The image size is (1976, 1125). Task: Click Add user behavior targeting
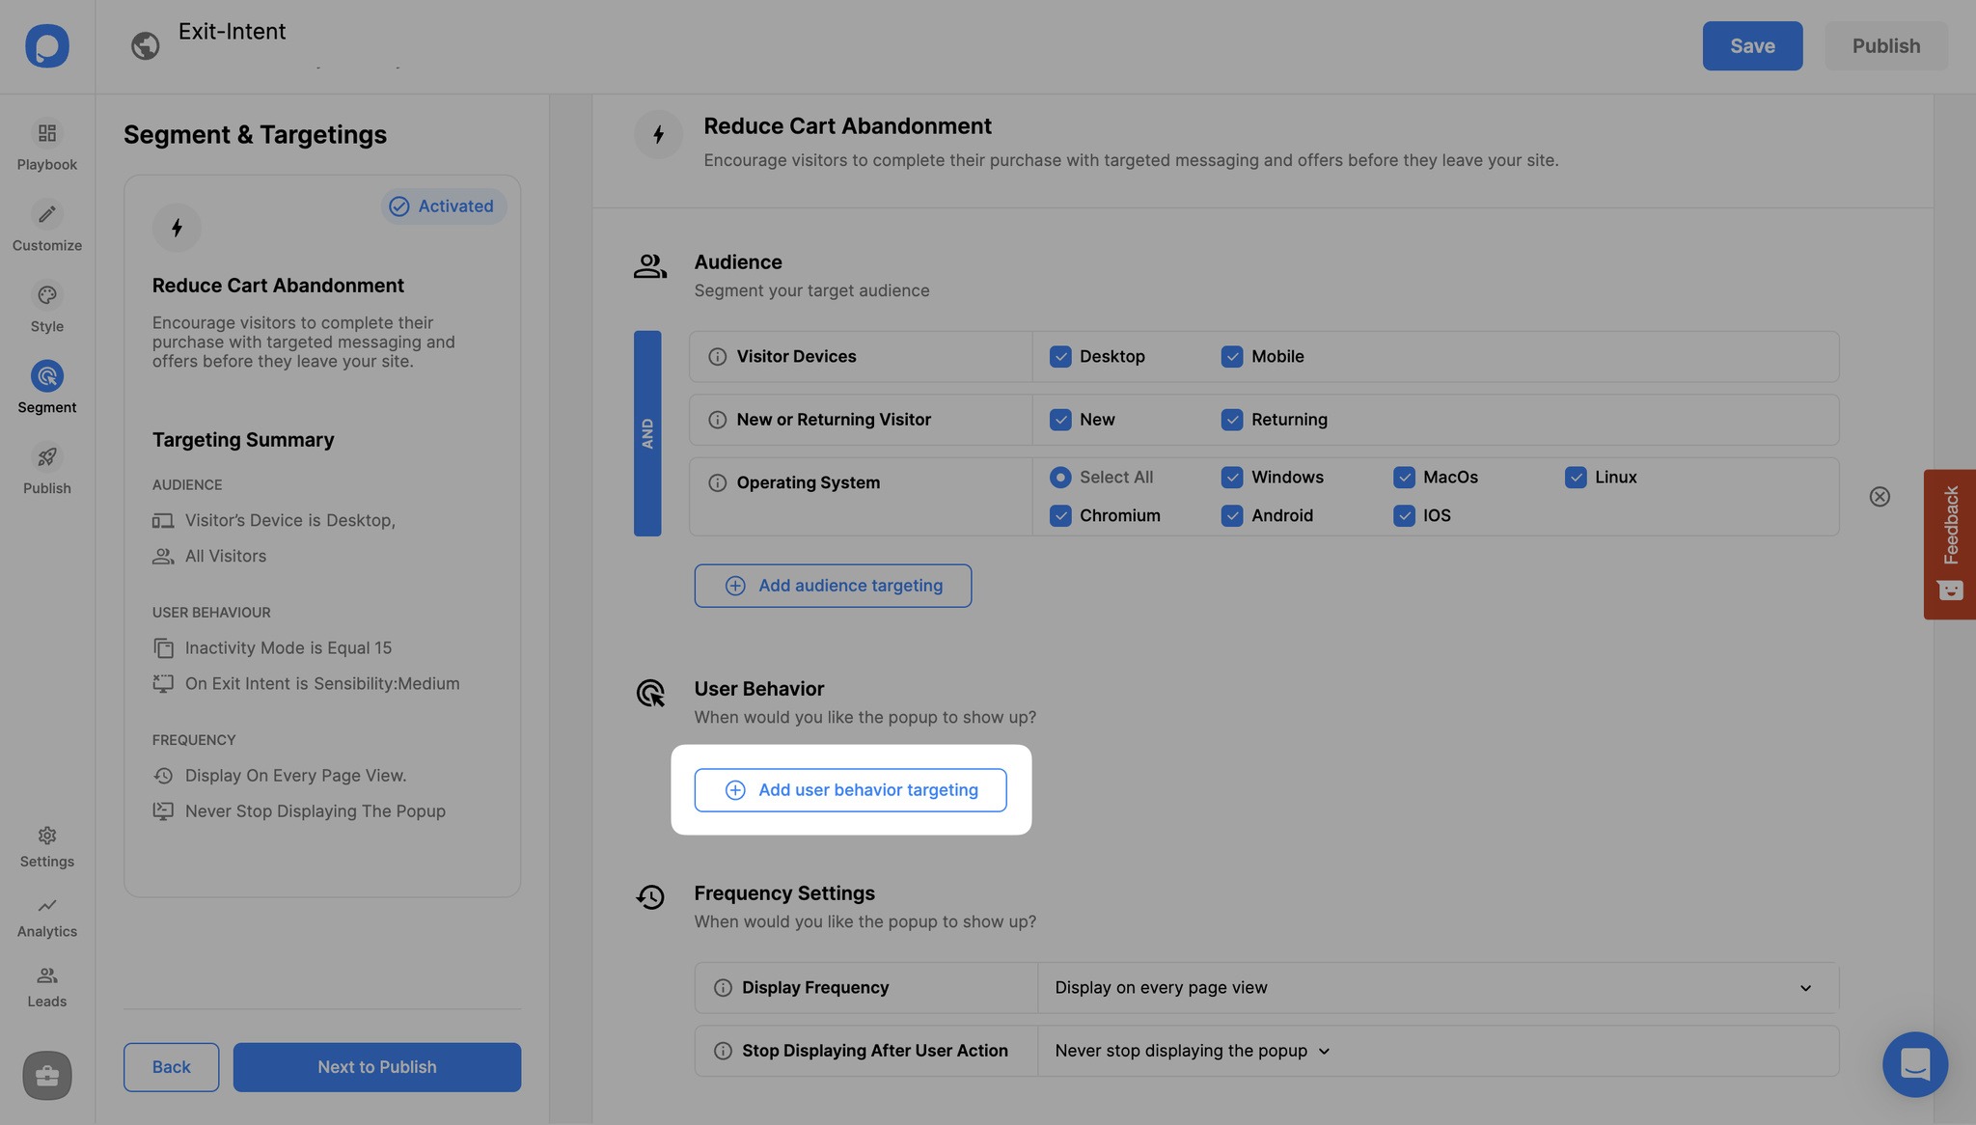[851, 790]
